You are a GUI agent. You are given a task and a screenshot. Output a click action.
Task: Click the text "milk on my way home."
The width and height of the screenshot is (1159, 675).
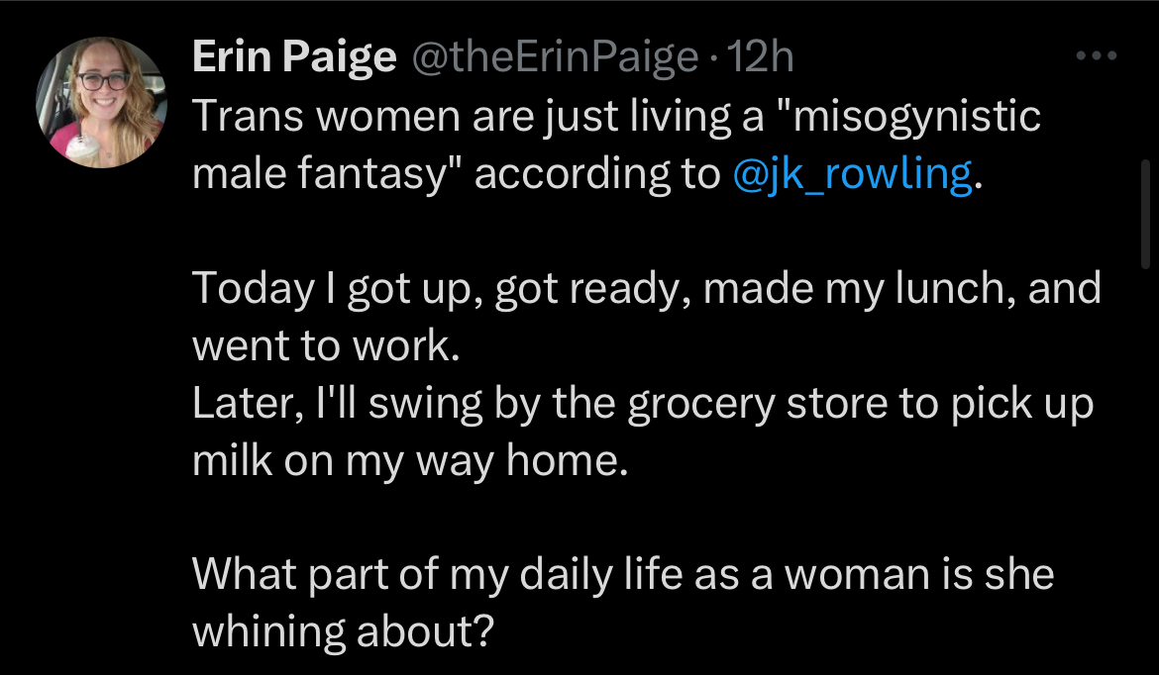[x=410, y=461]
